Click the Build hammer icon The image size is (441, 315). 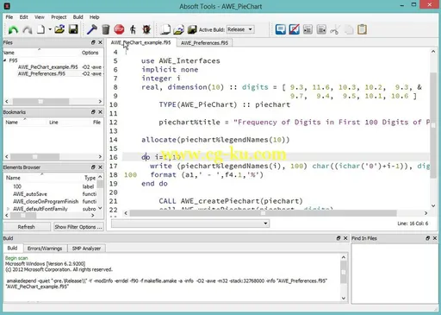pyautogui.click(x=92, y=29)
